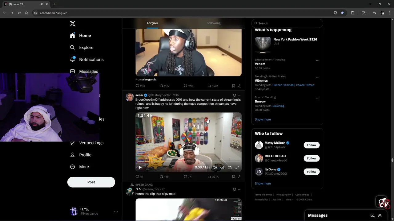Open video settings gear icon
The width and height of the screenshot is (394, 221).
tap(222, 167)
